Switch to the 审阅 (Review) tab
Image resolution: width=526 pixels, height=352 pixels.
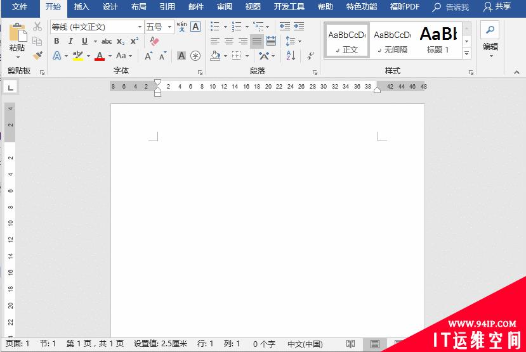click(225, 7)
